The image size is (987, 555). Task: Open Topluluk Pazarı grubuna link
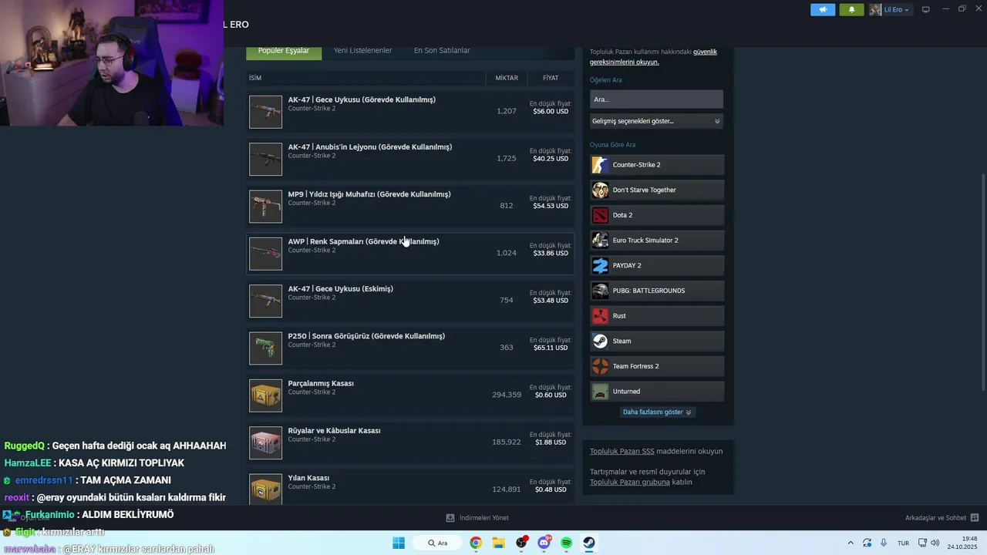[629, 483]
